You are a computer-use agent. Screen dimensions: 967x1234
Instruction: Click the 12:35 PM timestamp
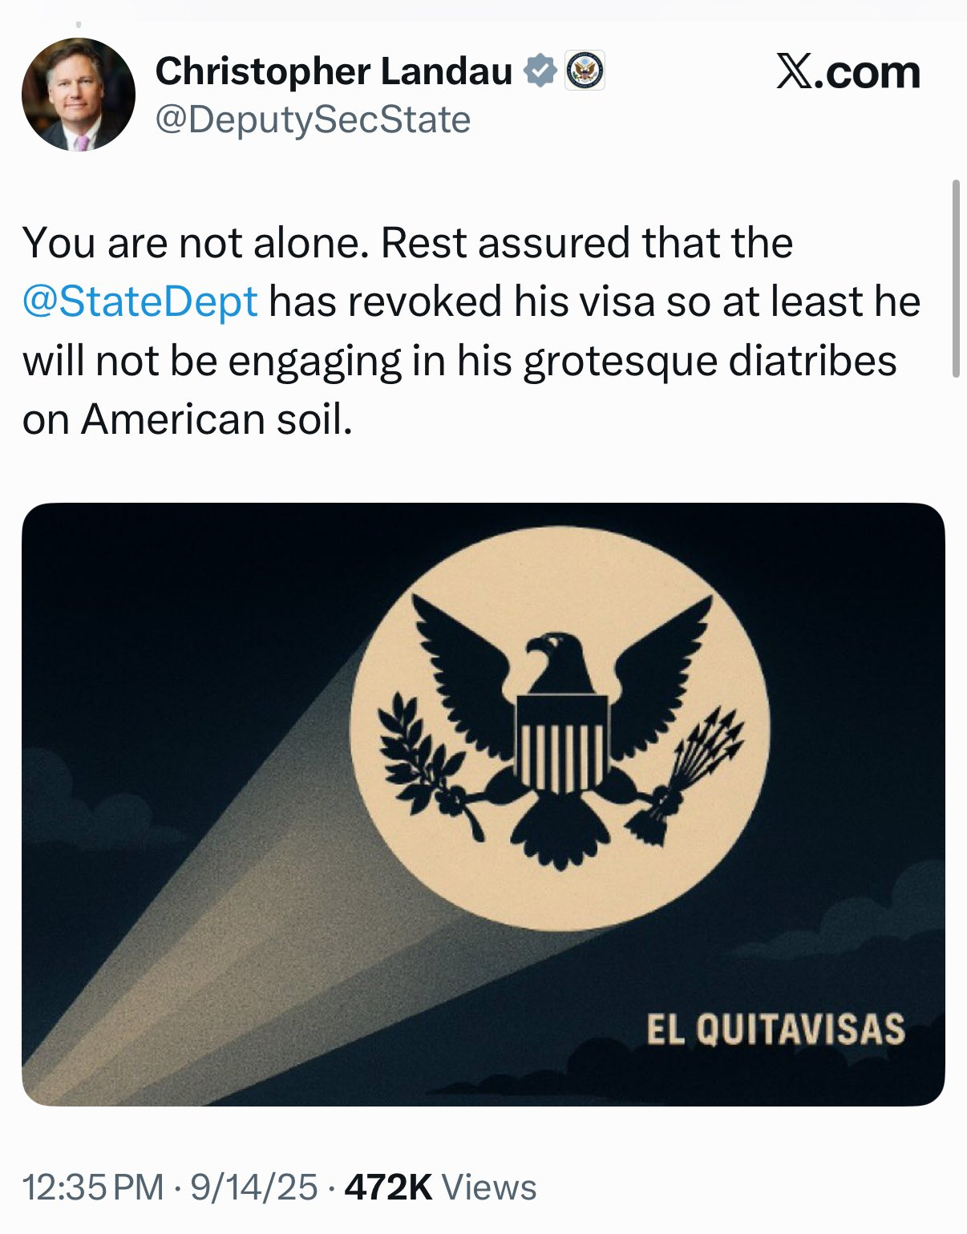click(93, 1187)
